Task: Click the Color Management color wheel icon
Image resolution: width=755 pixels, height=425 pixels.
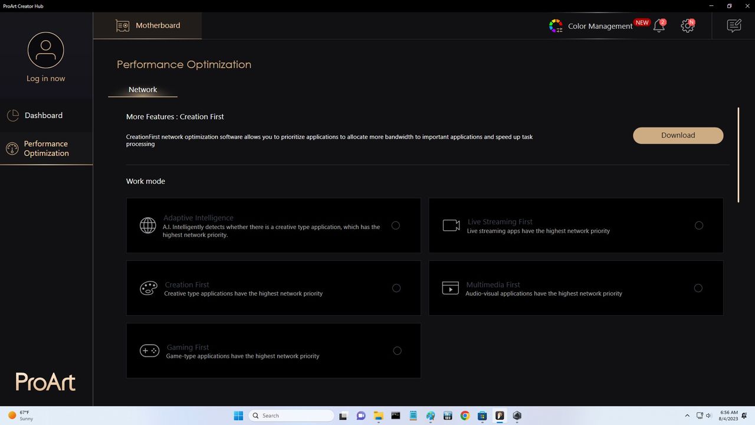Action: (556, 26)
